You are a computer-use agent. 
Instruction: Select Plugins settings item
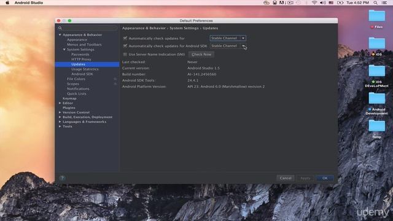69,108
